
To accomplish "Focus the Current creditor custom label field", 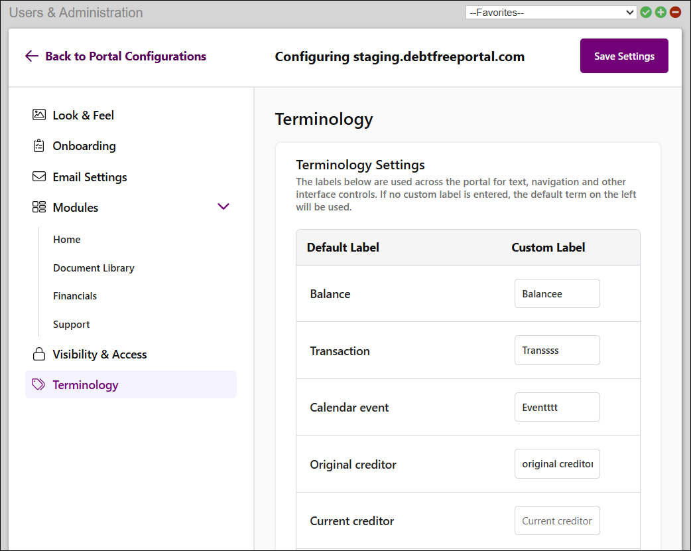I will click(x=557, y=521).
